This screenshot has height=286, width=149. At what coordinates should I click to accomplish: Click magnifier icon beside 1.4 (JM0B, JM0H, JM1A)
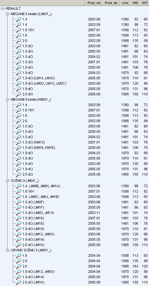[19, 186]
